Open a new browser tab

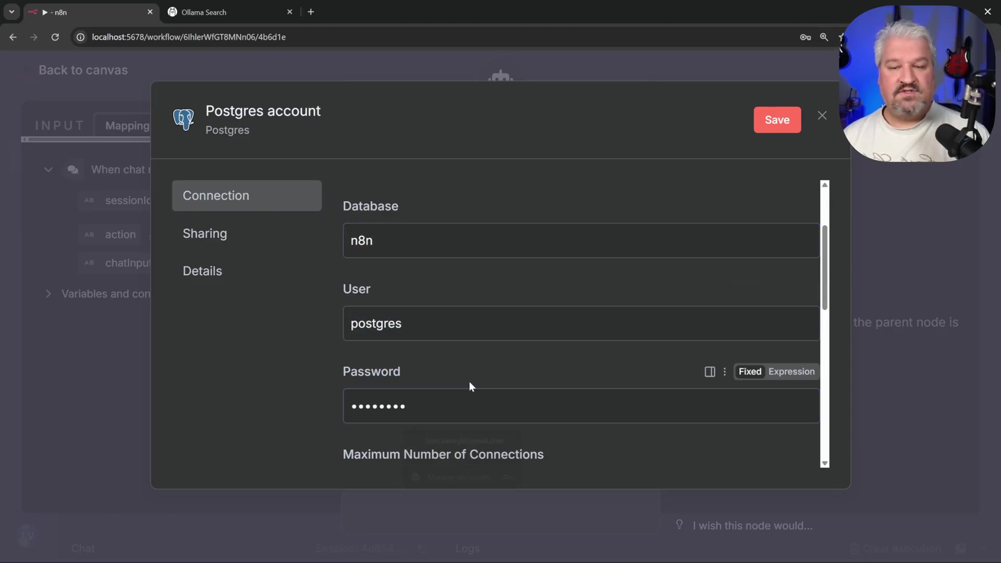click(x=311, y=12)
